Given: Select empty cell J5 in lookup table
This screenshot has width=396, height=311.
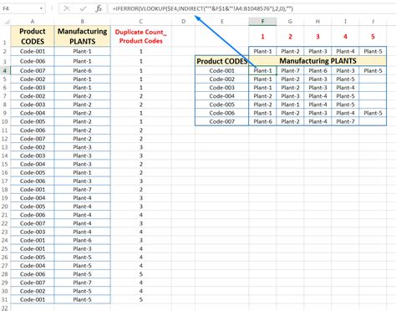Looking at the screenshot, I should [373, 79].
